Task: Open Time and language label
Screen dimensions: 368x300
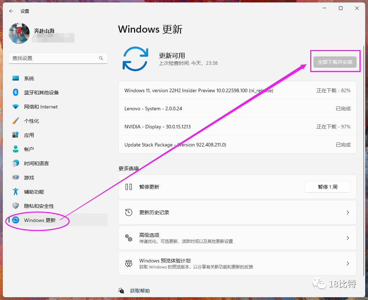Action: [x=37, y=163]
